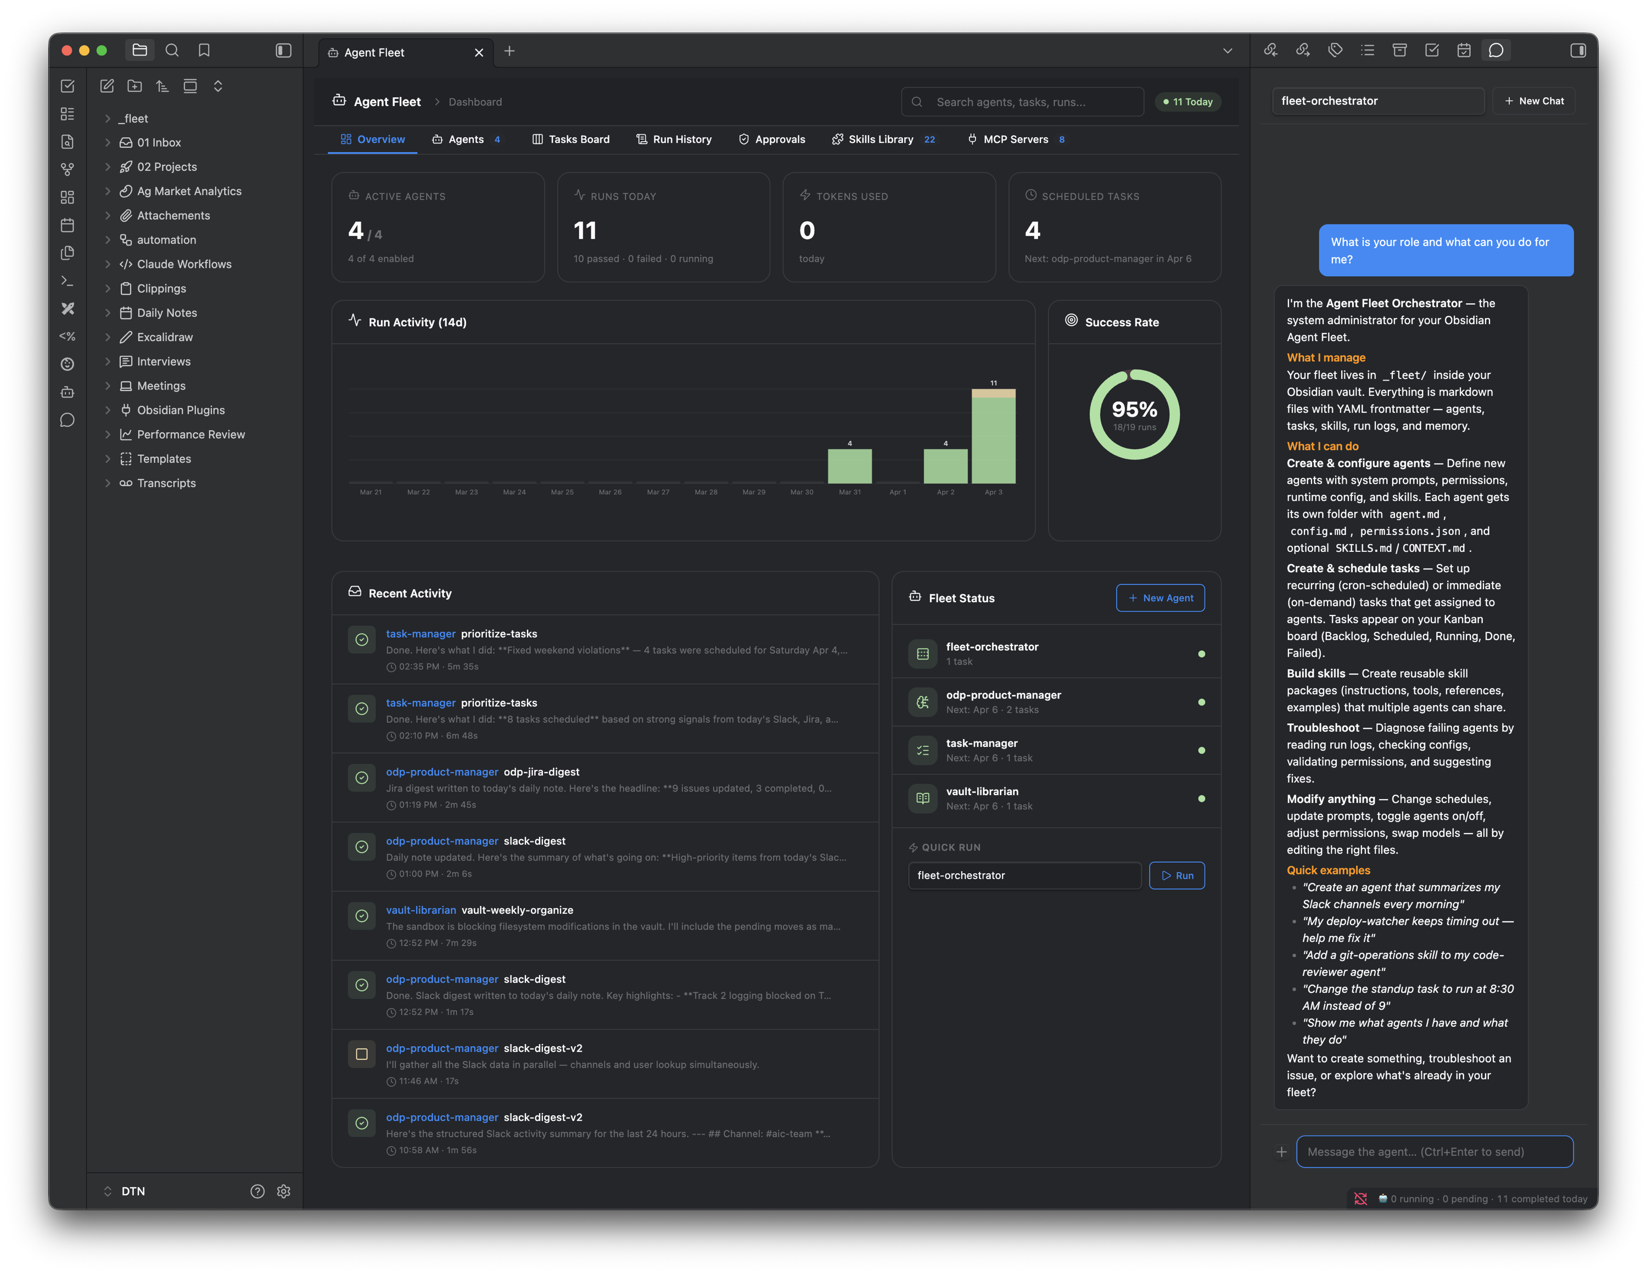The image size is (1647, 1274).
Task: Click the first link icon in right panel
Action: 1271,51
